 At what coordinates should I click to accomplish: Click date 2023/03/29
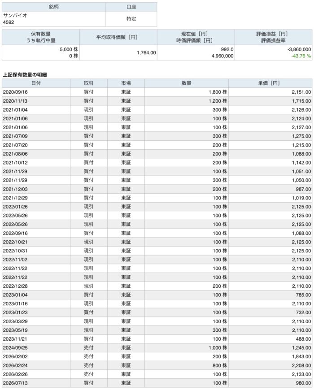(15, 321)
